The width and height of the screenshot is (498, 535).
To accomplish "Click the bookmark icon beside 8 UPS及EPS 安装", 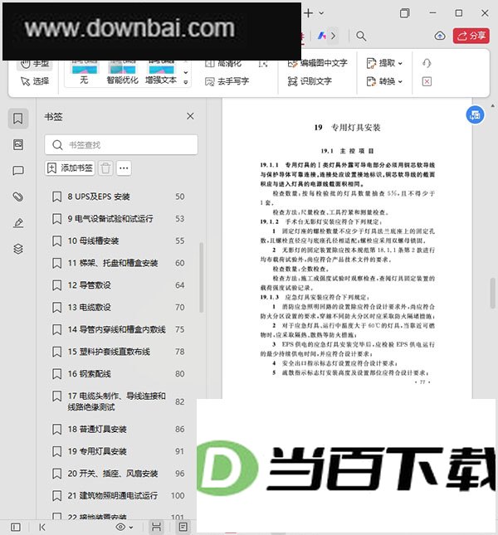I will point(56,197).
